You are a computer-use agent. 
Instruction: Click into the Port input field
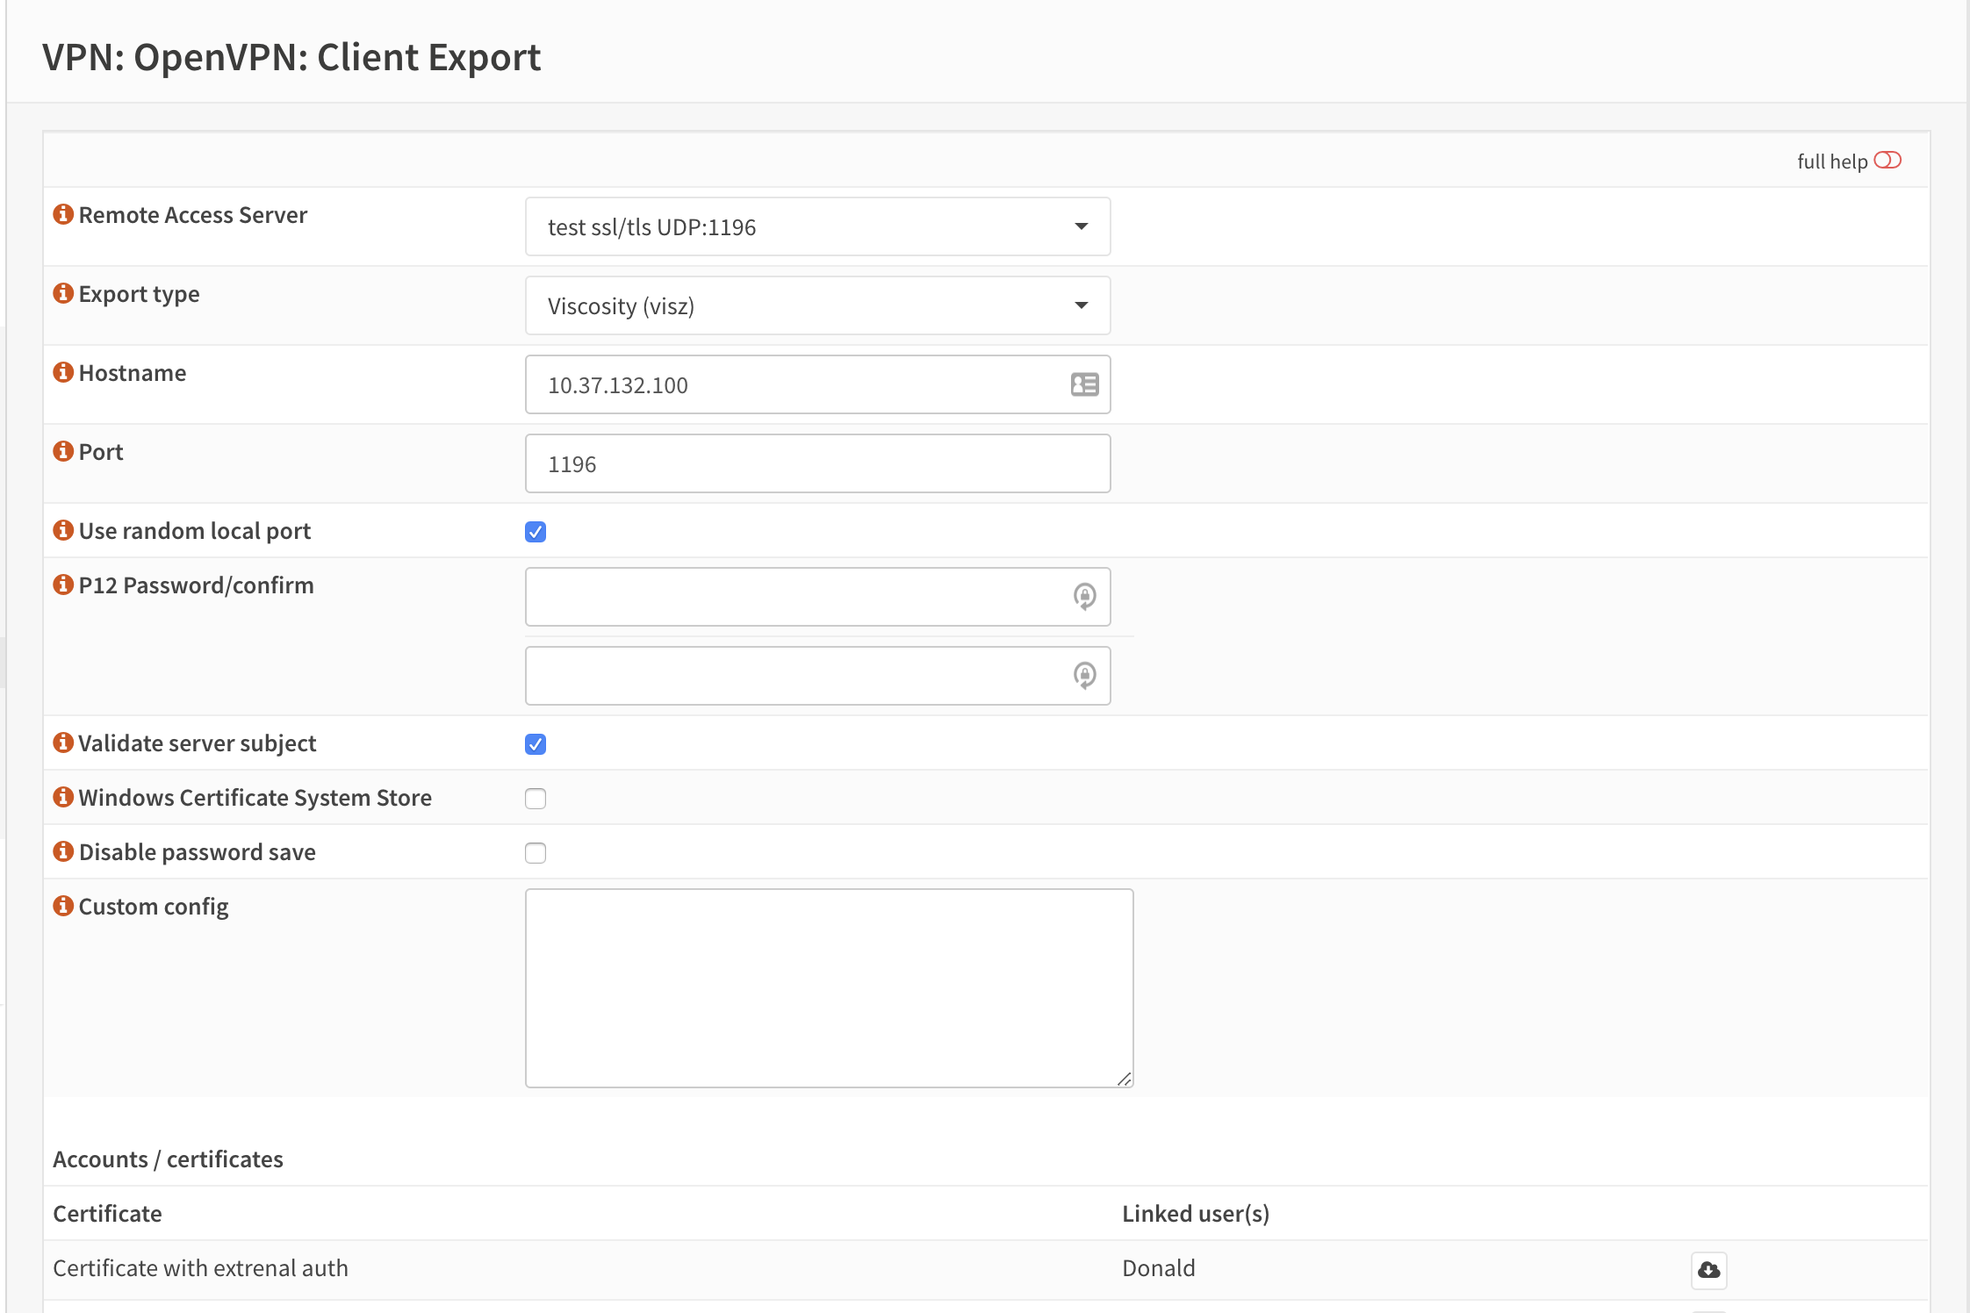pyautogui.click(x=817, y=463)
